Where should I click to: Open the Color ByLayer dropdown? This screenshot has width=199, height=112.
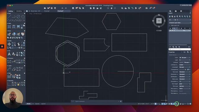click(x=185, y=58)
